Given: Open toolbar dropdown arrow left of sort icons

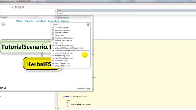Looking at the screenshot, I should (7, 7).
